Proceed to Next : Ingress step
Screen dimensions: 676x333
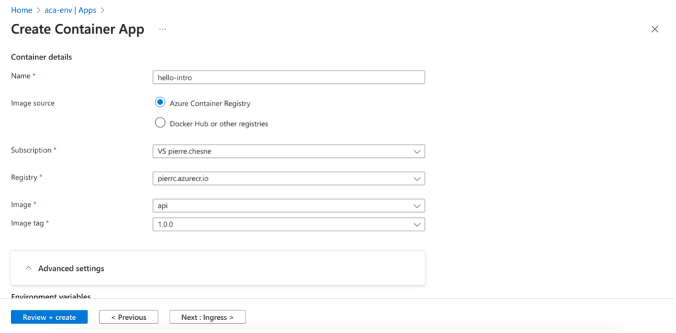207,317
